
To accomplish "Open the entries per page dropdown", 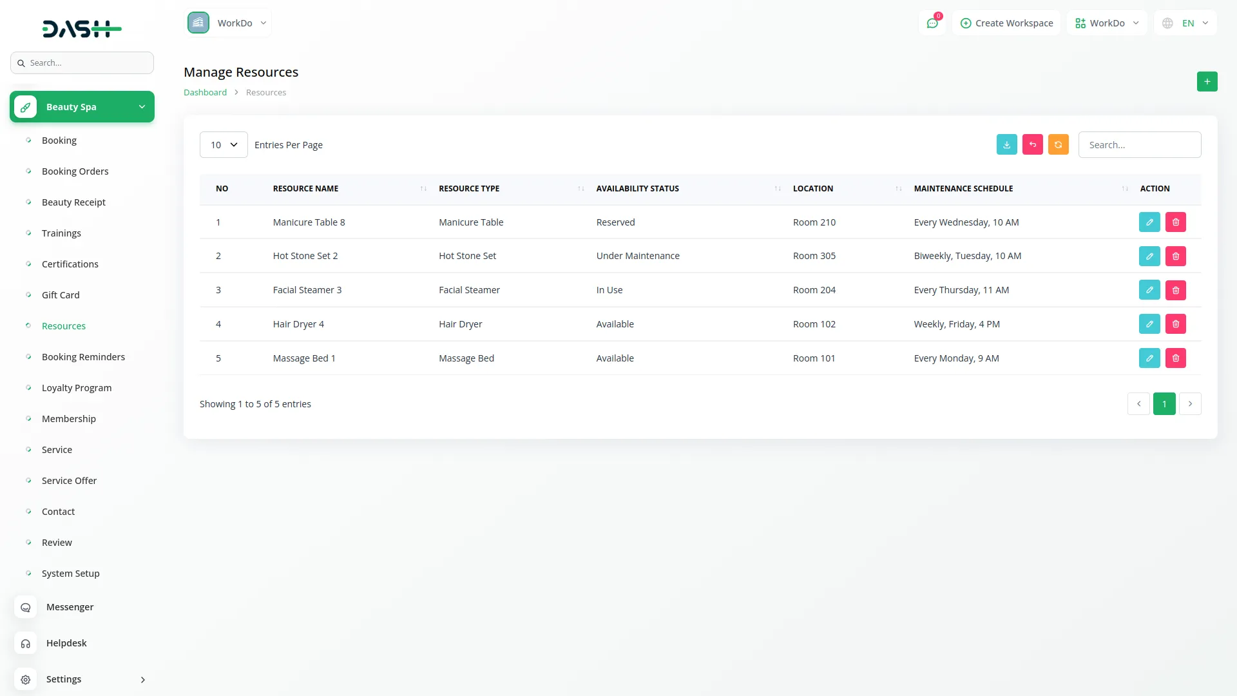I will tap(224, 144).
